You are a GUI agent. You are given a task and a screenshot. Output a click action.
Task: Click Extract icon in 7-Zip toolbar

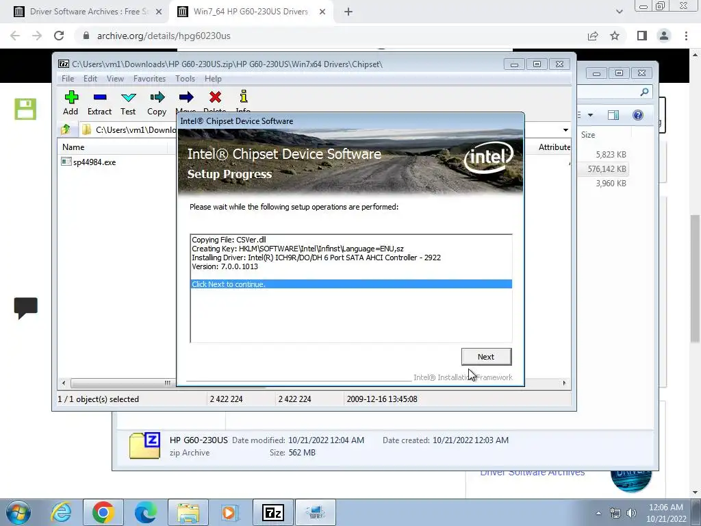(x=100, y=97)
